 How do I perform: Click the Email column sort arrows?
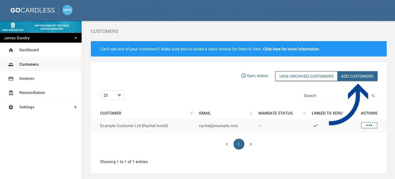pos(251,113)
